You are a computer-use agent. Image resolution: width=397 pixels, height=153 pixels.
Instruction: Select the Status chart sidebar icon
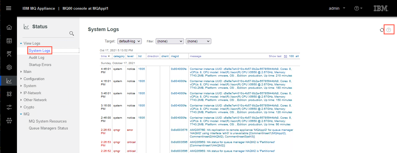9,81
